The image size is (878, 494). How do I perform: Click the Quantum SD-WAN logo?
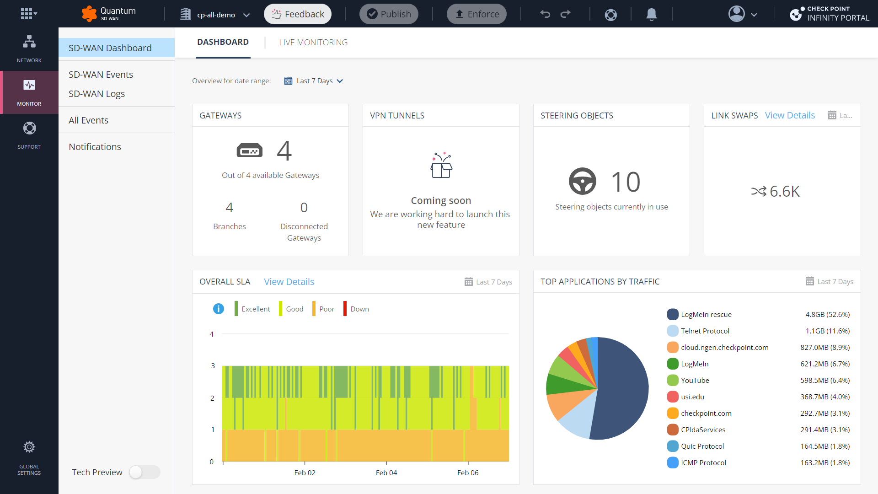108,14
